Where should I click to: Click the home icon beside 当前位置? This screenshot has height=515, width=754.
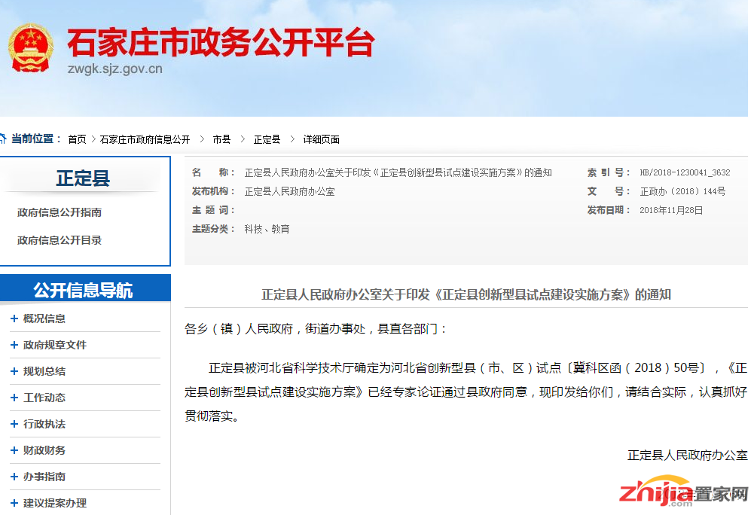tap(3, 139)
